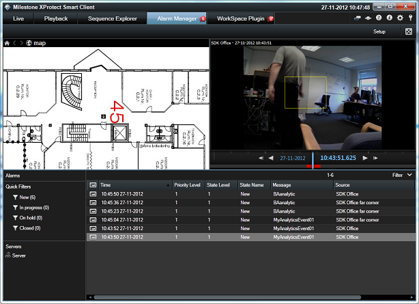This screenshot has height=304, width=419.
Task: Filter alarms by On hold (0)
Action: point(27,218)
